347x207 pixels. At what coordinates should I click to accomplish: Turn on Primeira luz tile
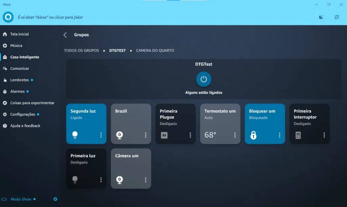pos(75,180)
